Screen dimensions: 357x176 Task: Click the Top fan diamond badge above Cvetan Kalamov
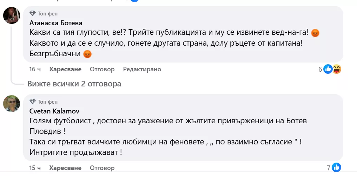pos(33,102)
